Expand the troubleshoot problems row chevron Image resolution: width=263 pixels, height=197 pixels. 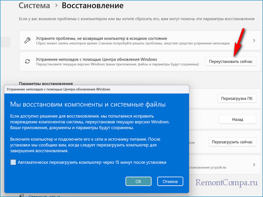(254, 40)
